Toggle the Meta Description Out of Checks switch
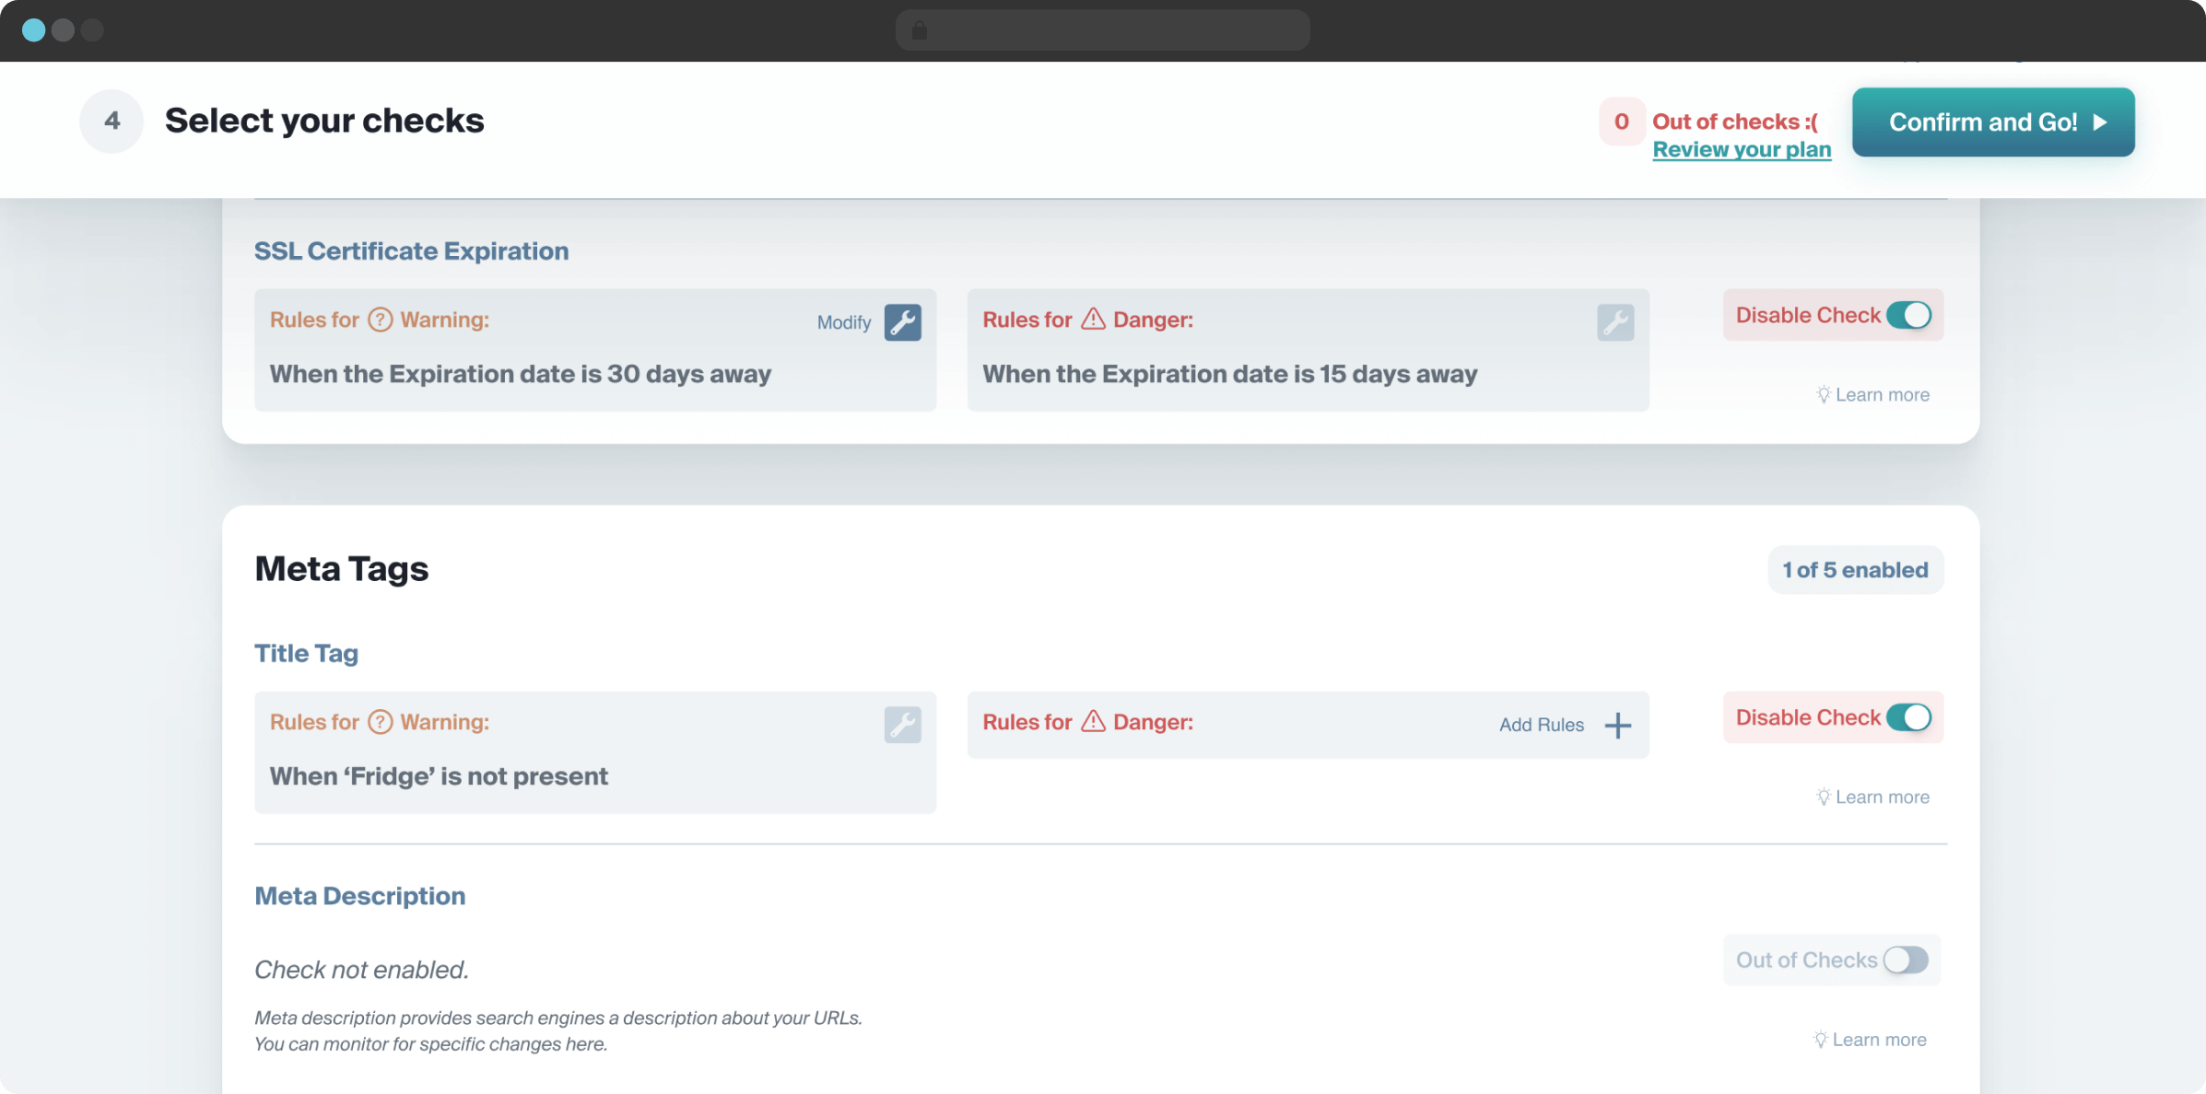 pos(1906,960)
